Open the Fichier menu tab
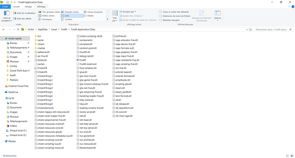Image resolution: width=295 pixels, height=158 pixels. 5,6
